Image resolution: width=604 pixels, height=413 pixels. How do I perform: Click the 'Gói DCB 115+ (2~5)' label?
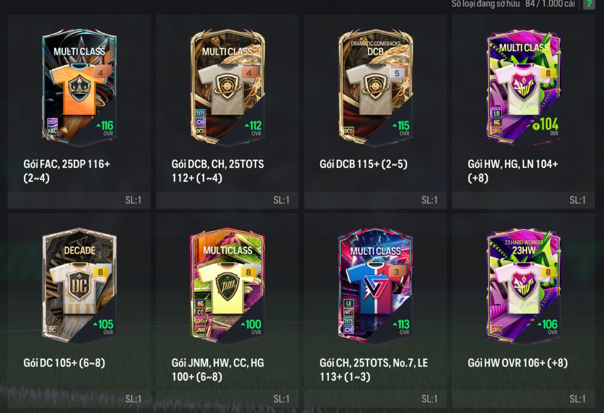[x=363, y=164]
